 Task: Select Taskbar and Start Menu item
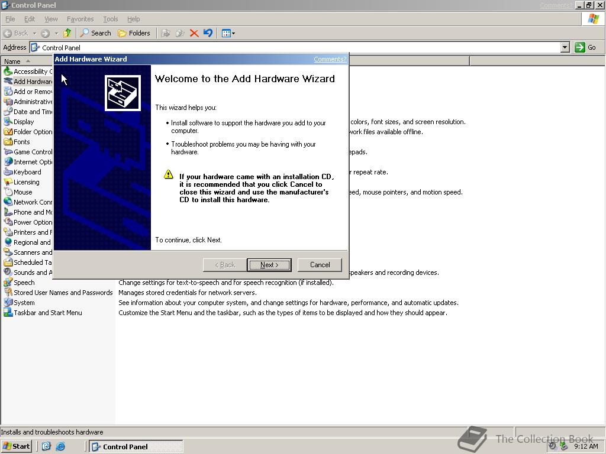click(x=43, y=312)
